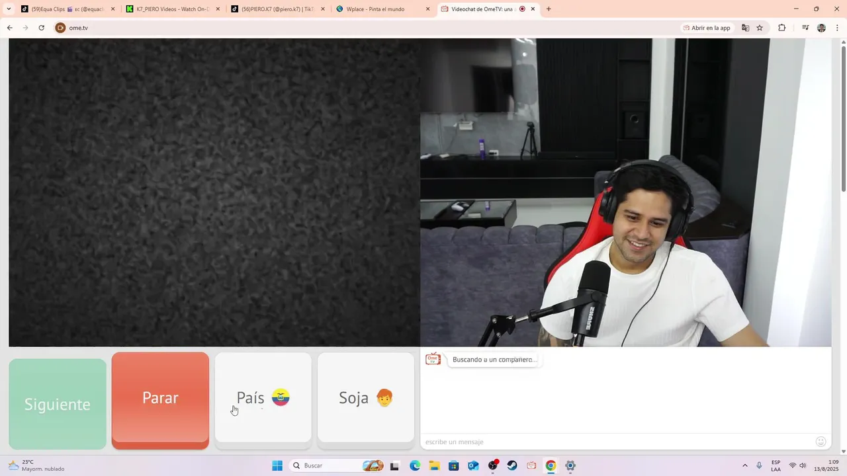Click the local webcam video feed

(625, 192)
